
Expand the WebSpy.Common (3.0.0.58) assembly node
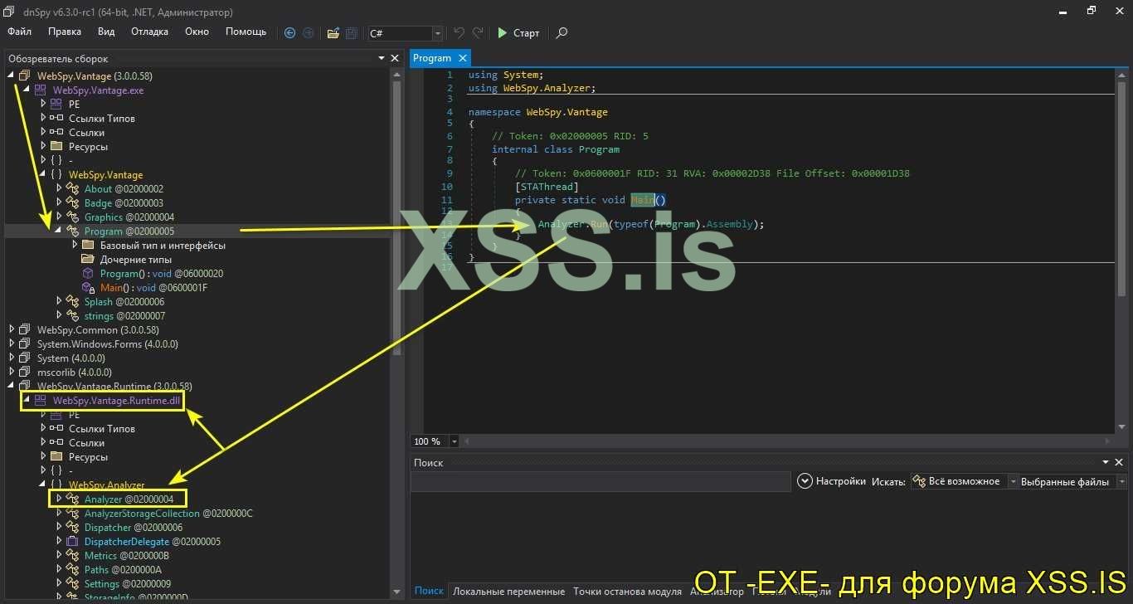point(11,330)
